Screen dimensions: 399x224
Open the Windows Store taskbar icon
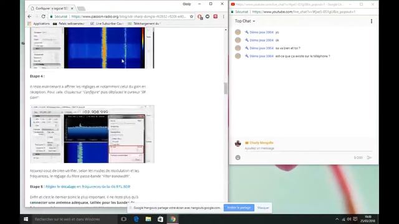[160, 219]
